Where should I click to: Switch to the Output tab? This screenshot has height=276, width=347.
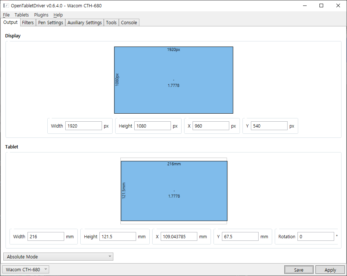tap(10, 22)
